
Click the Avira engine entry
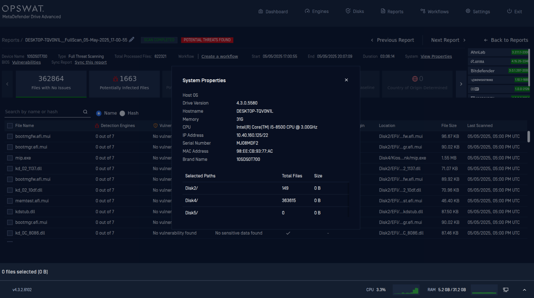tap(498, 61)
